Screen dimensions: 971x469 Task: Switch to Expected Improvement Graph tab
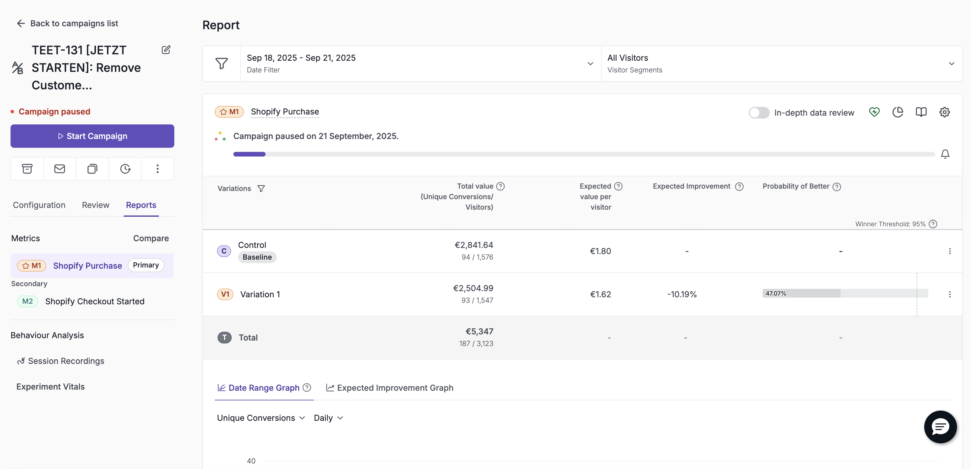tap(390, 388)
